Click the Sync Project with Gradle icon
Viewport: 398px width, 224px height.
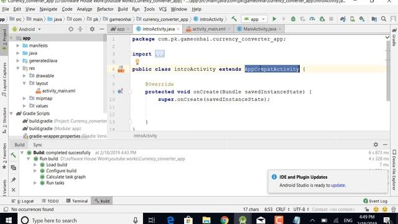click(x=343, y=19)
